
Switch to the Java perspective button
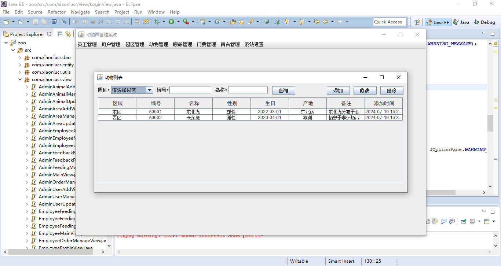click(x=461, y=22)
